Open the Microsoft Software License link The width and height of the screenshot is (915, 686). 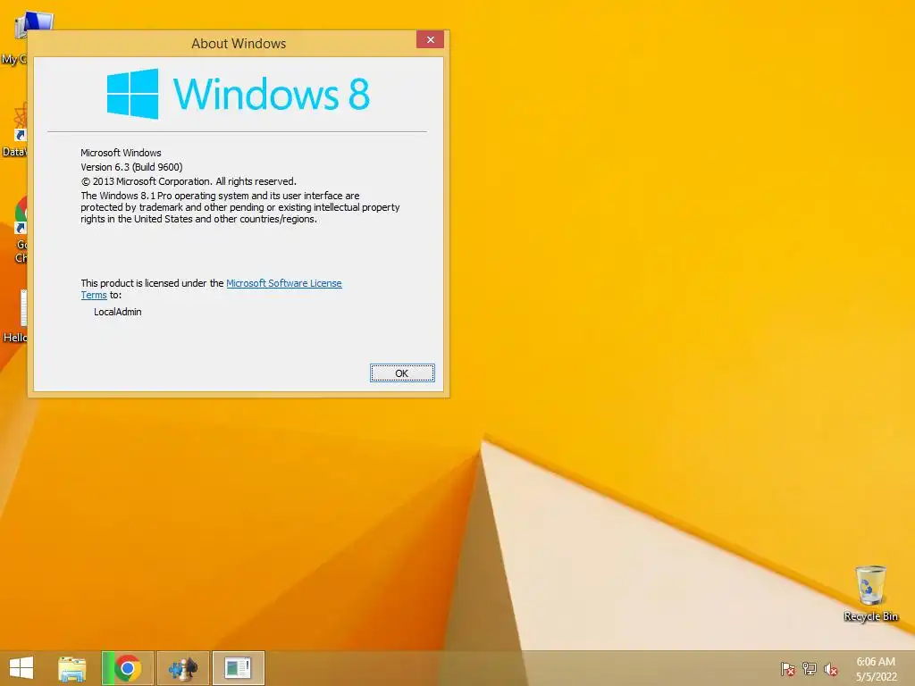click(283, 283)
